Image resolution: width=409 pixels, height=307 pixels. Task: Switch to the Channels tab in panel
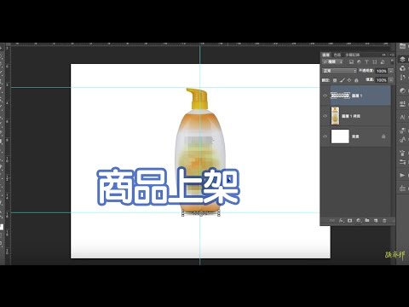click(337, 55)
